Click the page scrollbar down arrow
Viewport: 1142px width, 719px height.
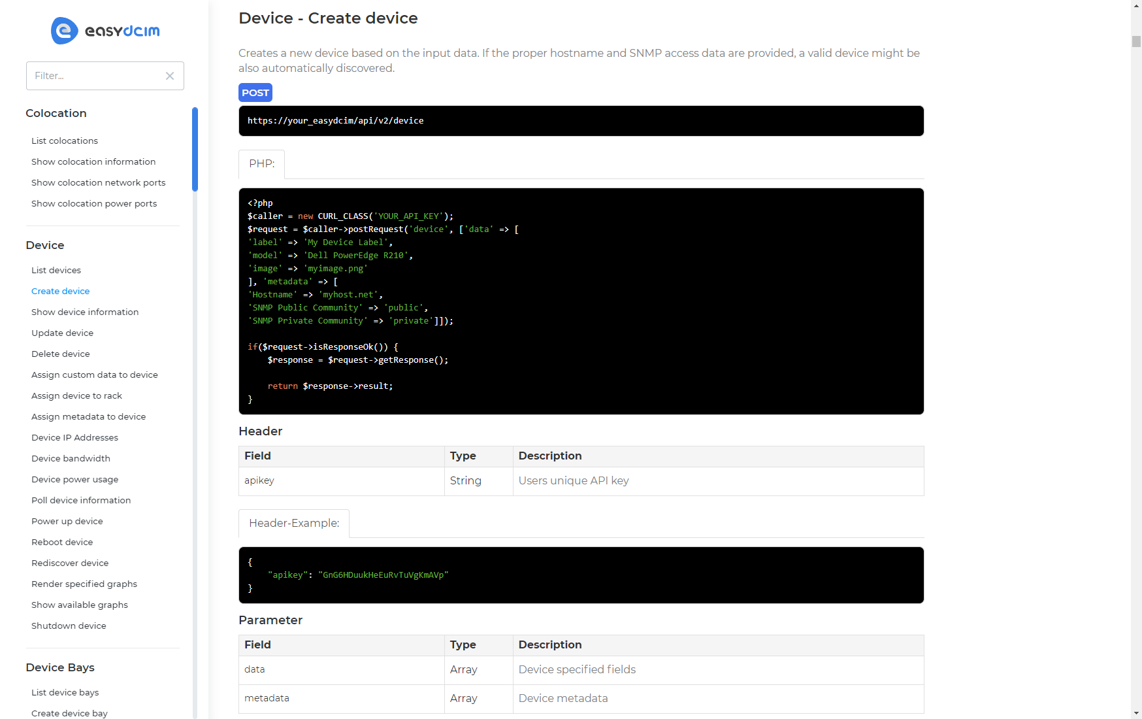pyautogui.click(x=1136, y=713)
